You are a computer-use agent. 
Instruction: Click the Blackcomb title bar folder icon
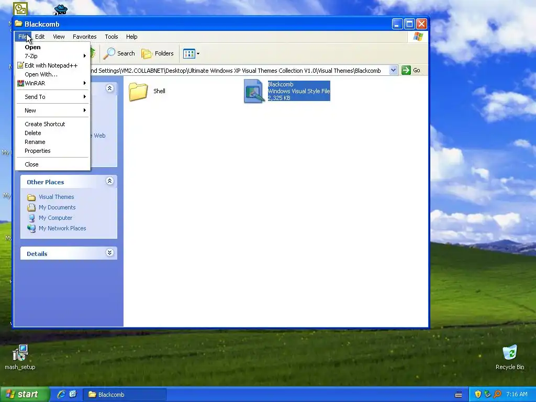18,24
